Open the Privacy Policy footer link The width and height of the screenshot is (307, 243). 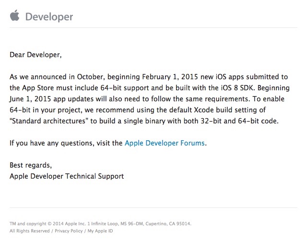69,231
